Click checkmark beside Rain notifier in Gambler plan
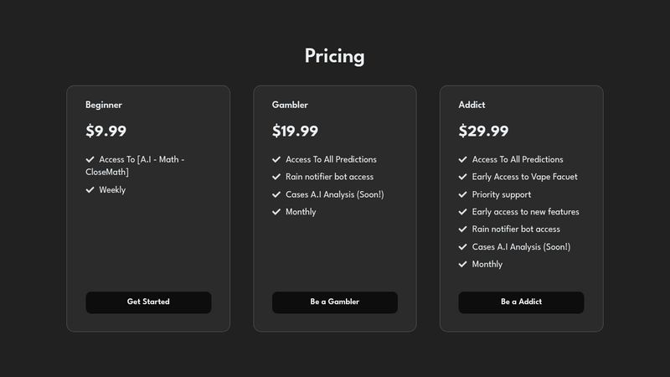This screenshot has height=377, width=670. [x=276, y=177]
